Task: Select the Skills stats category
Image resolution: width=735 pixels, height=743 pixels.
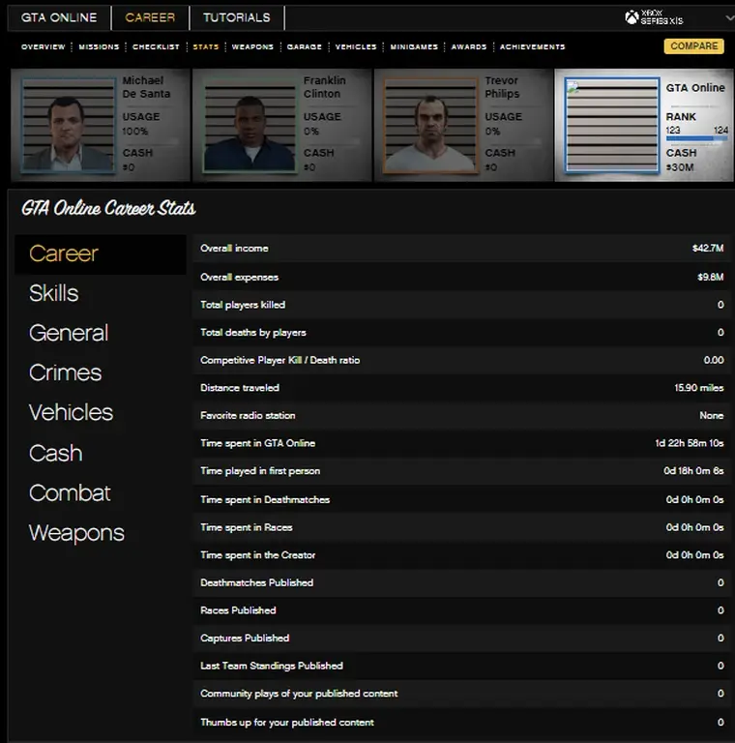Action: (x=54, y=293)
